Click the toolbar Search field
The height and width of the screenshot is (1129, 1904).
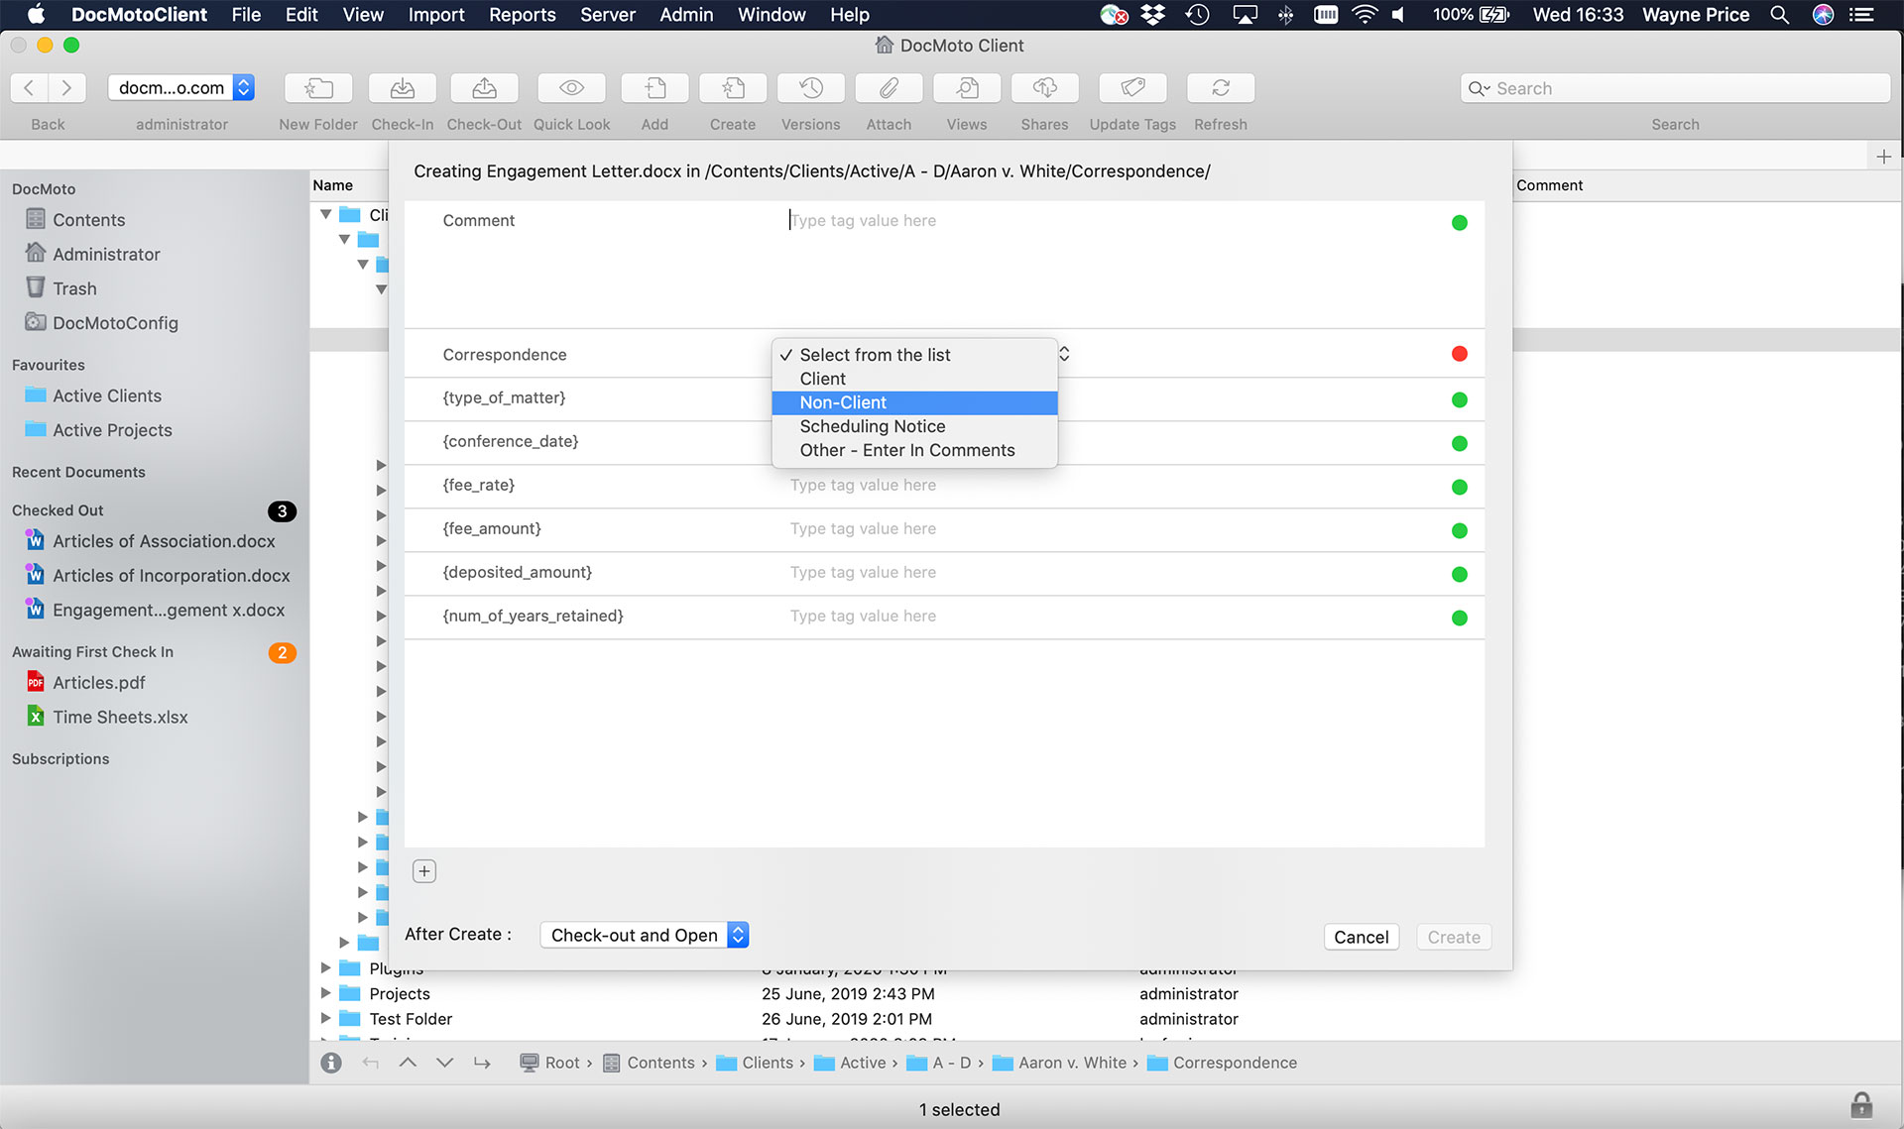1675,88
